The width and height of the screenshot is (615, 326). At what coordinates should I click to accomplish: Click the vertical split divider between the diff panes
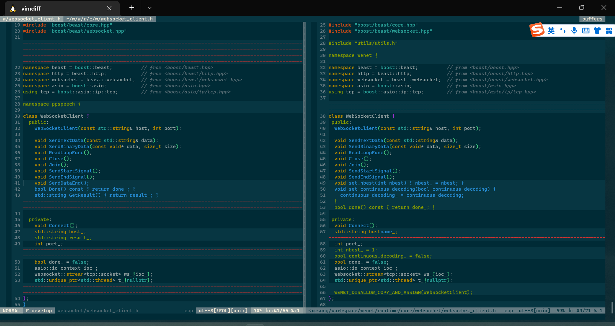tap(304, 165)
